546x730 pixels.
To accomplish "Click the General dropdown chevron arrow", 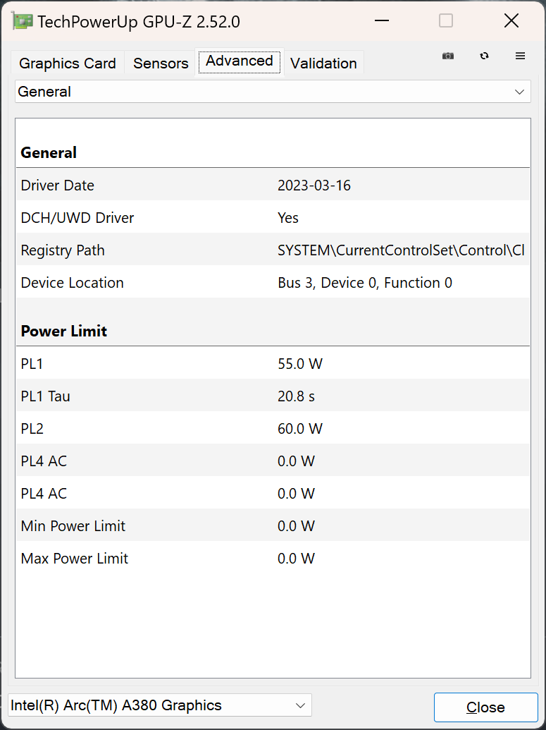I will pos(520,92).
